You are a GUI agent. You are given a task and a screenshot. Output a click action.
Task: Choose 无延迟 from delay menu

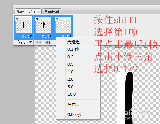click(x=78, y=42)
